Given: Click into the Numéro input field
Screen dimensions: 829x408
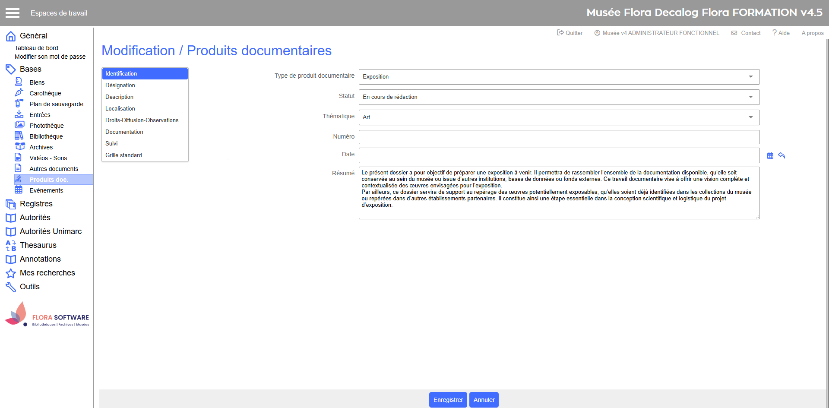Looking at the screenshot, I should tap(559, 137).
